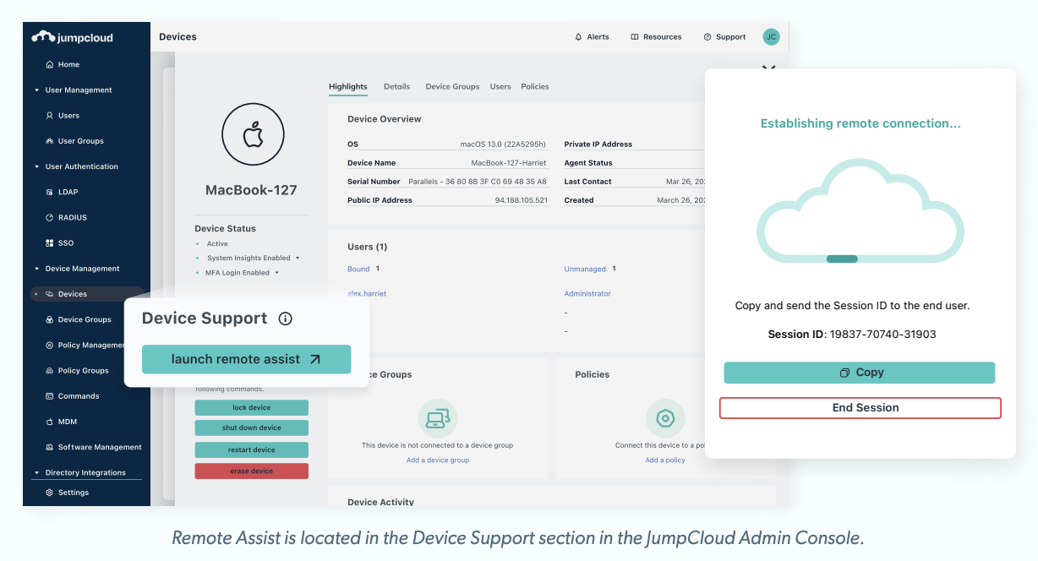Open the Users tab
Screen dimensions: 1038x561
[500, 86]
